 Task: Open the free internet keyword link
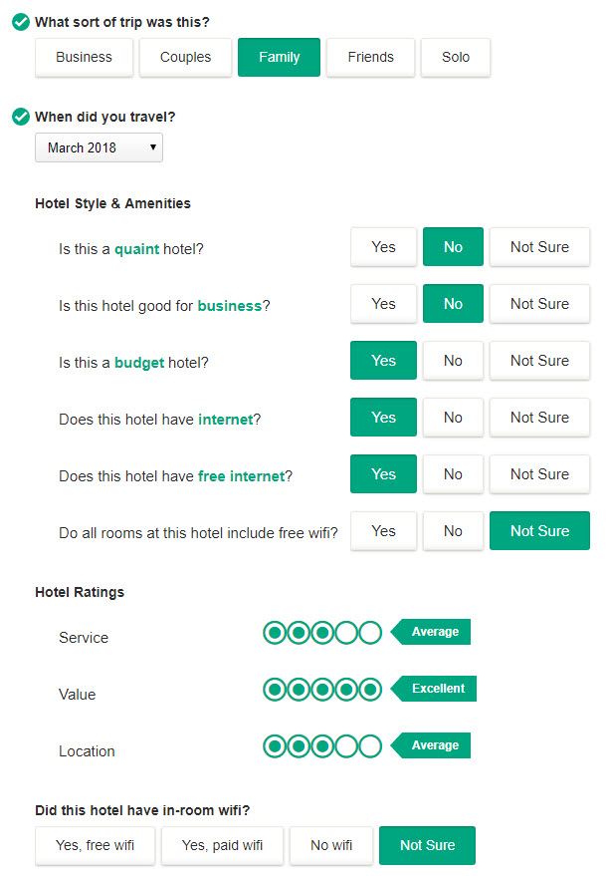(x=242, y=476)
